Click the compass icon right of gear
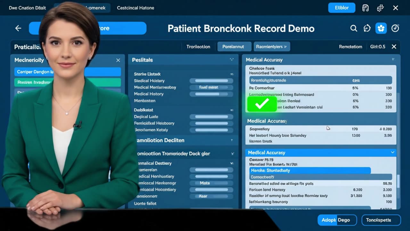Screen dimensions: 410x231 point(395,28)
